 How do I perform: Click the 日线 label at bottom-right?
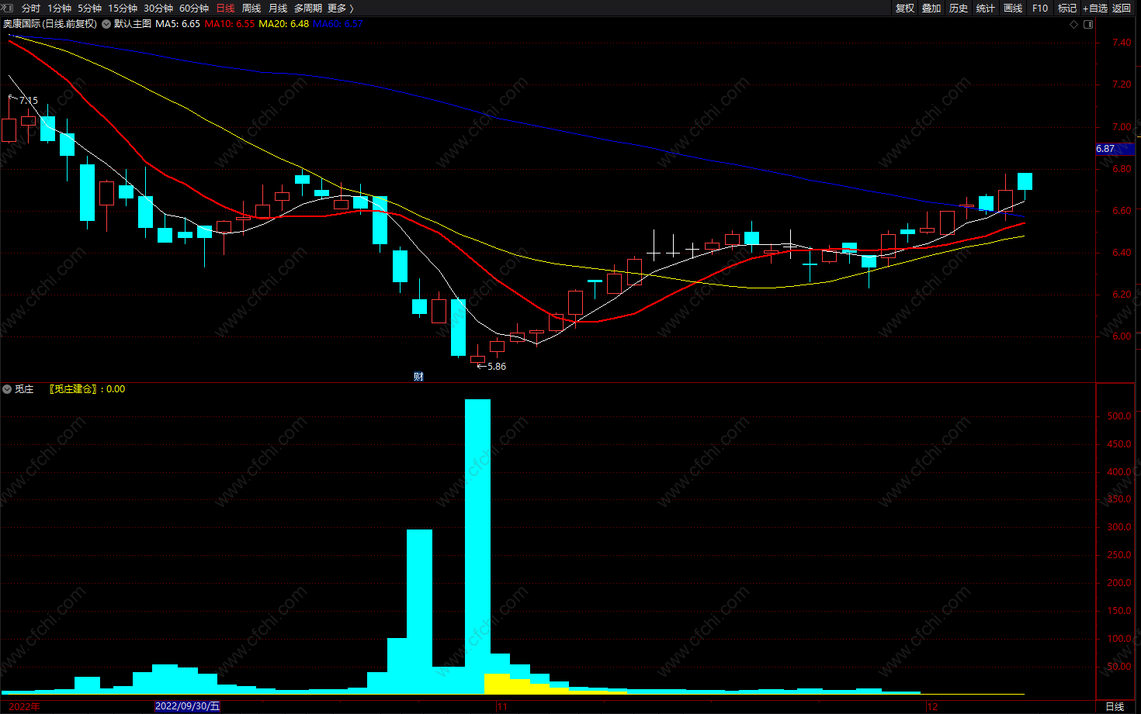[x=1115, y=706]
